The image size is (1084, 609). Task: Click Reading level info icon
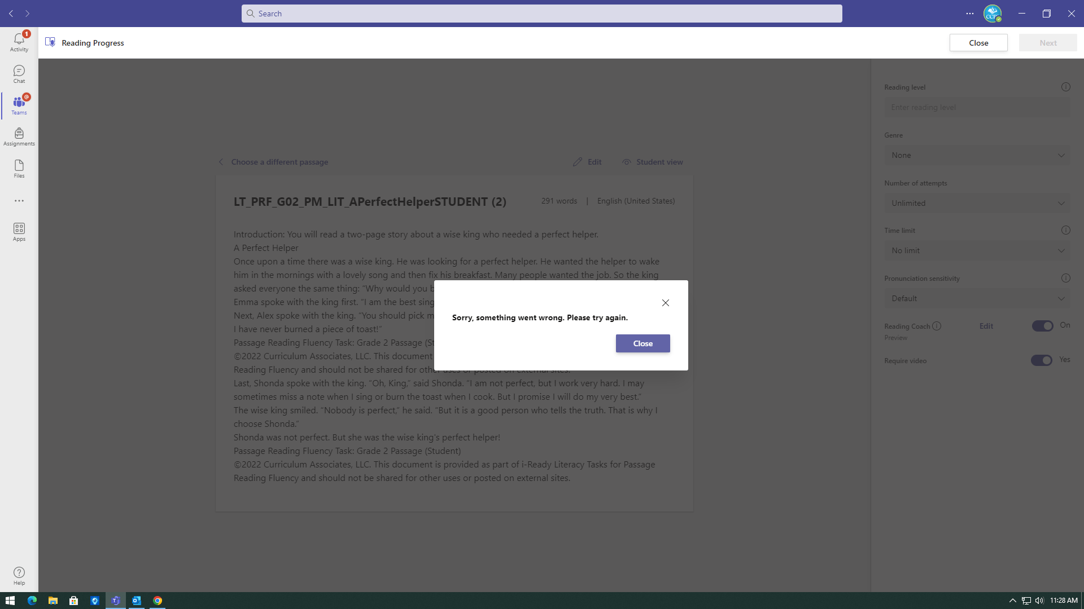point(1065,87)
